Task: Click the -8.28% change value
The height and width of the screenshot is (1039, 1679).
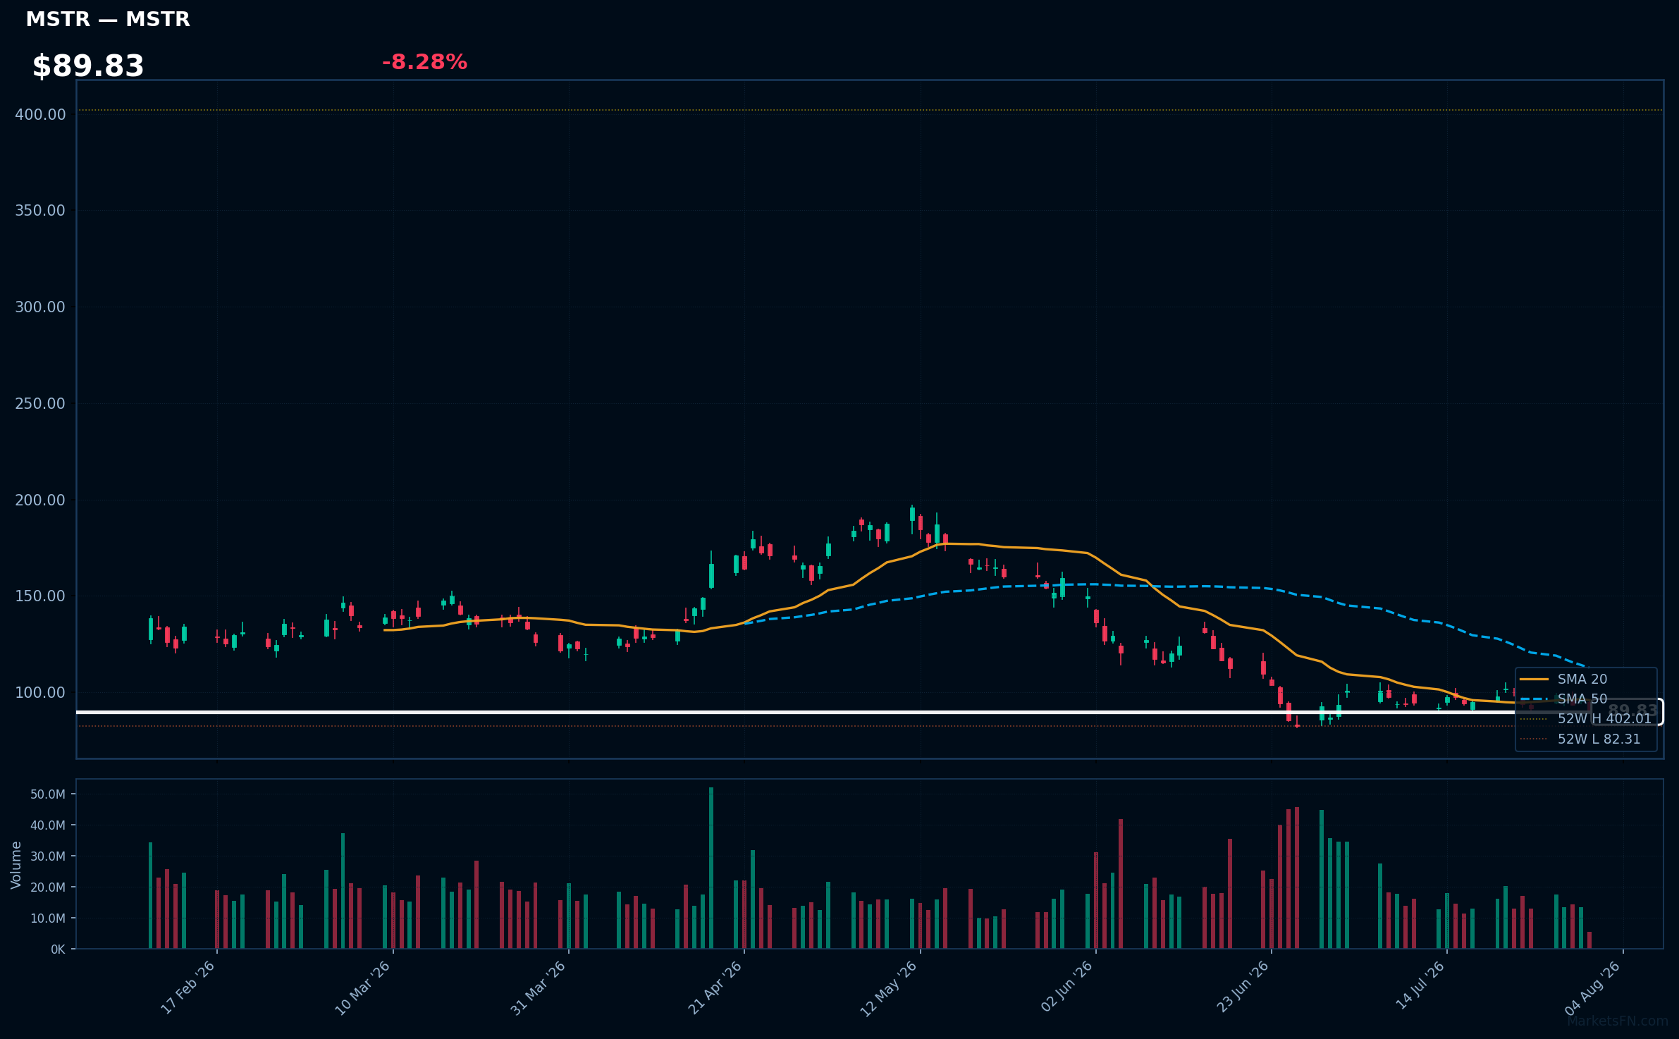Action: (x=424, y=62)
